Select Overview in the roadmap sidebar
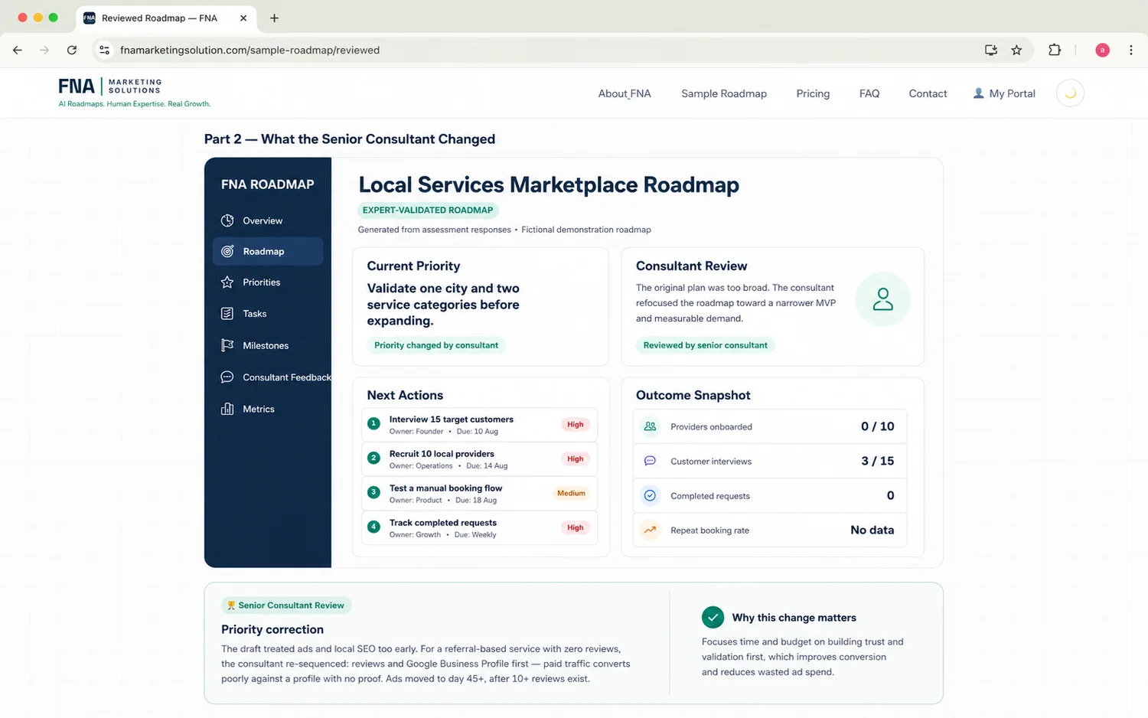The width and height of the screenshot is (1148, 718). [x=268, y=220]
